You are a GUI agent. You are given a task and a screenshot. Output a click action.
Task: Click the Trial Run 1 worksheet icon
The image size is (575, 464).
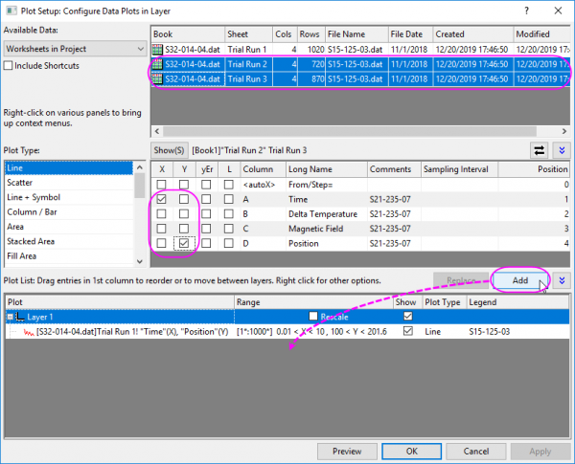tap(159, 49)
